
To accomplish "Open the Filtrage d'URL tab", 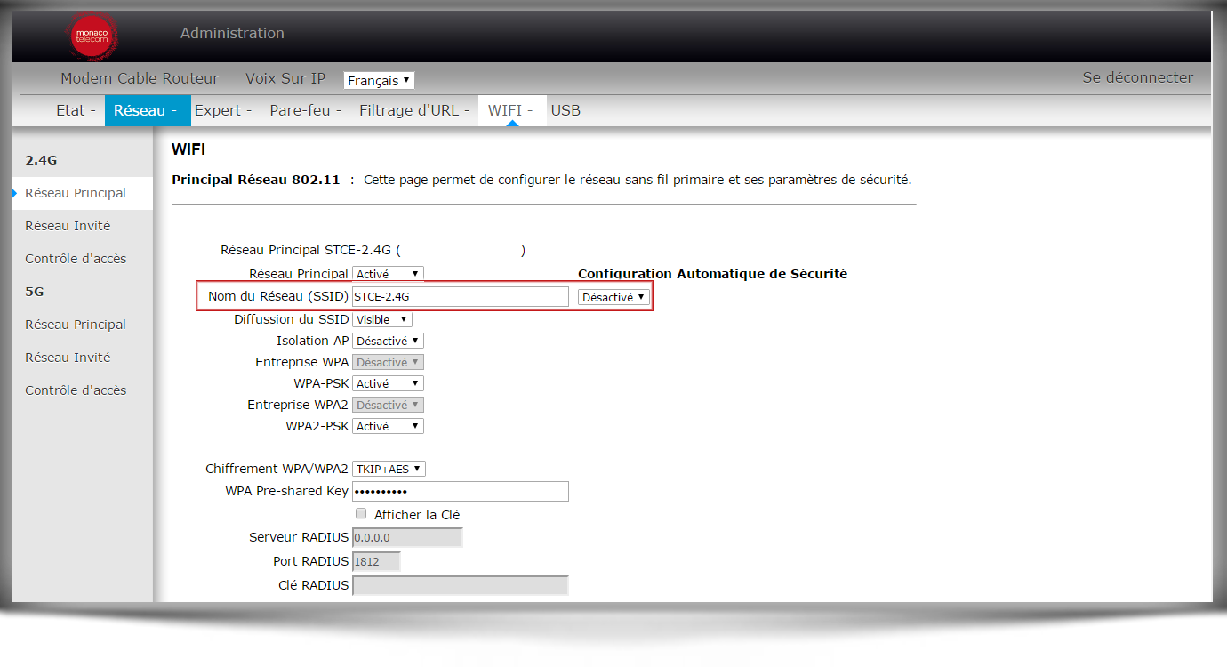I will pyautogui.click(x=414, y=110).
